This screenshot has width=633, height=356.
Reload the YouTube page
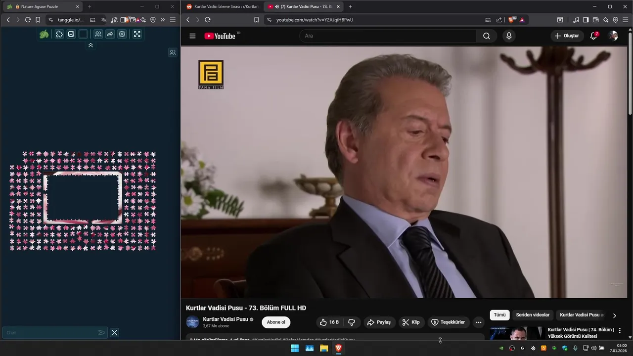207,20
